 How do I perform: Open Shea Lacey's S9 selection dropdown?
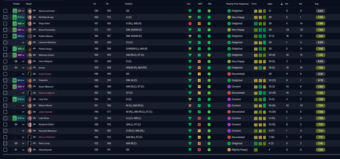pos(19,143)
